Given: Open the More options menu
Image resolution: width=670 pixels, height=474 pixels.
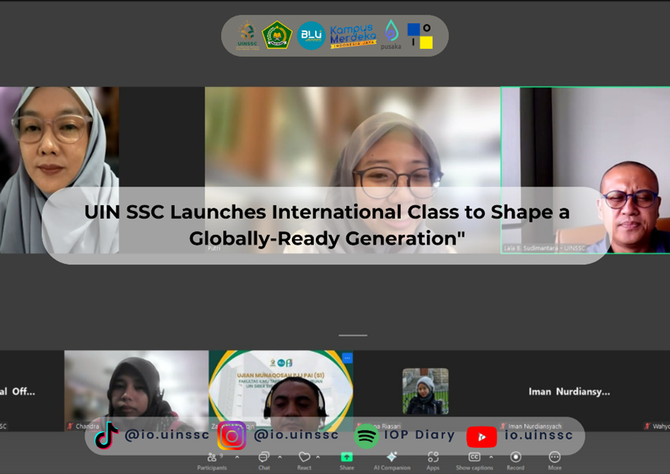Looking at the screenshot, I should [x=555, y=461].
